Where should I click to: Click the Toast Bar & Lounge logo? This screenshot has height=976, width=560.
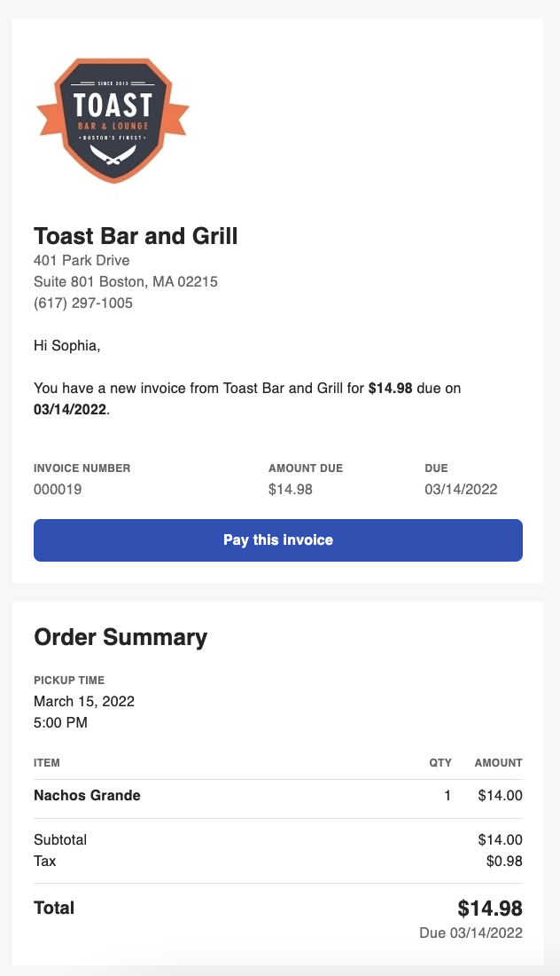coord(113,120)
